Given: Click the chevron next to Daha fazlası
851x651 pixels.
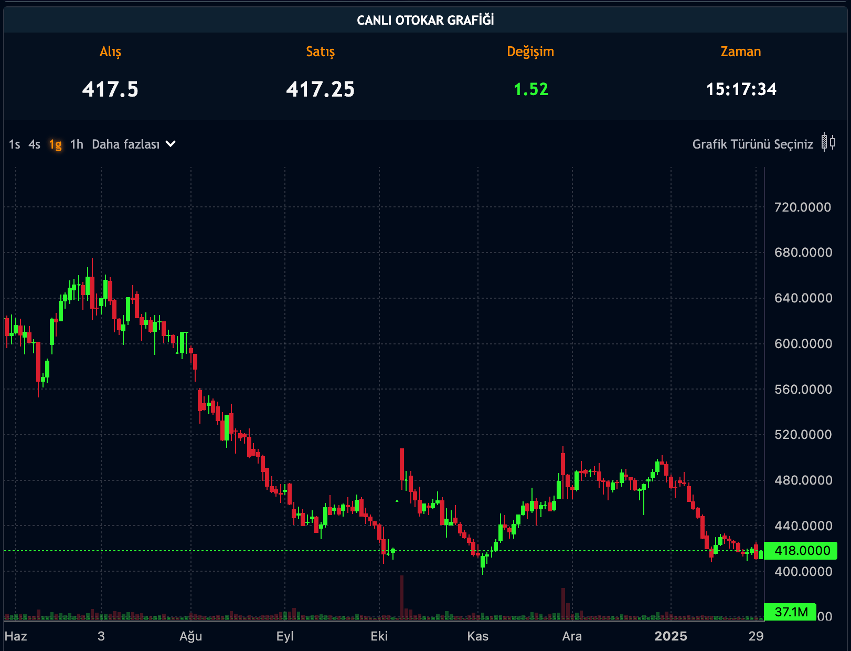Looking at the screenshot, I should point(171,144).
